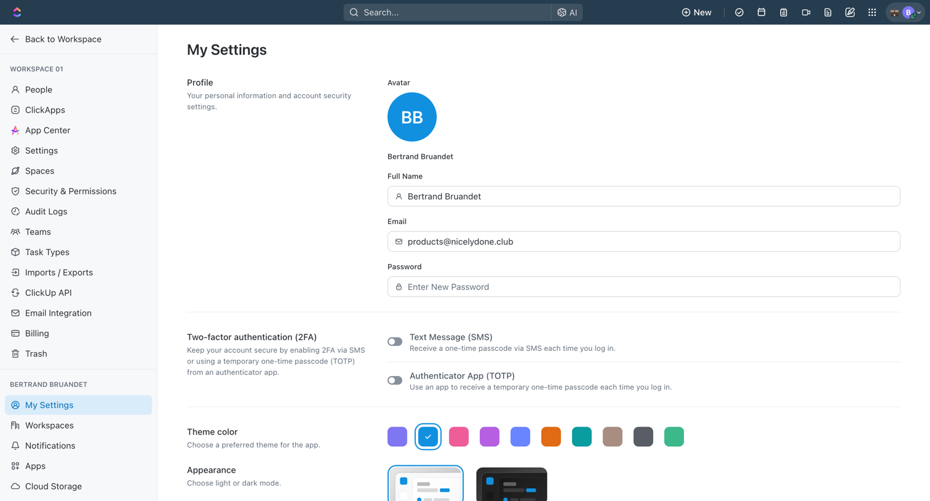Select the periwinkle blue theme swatch
930x501 pixels.
[x=520, y=436]
